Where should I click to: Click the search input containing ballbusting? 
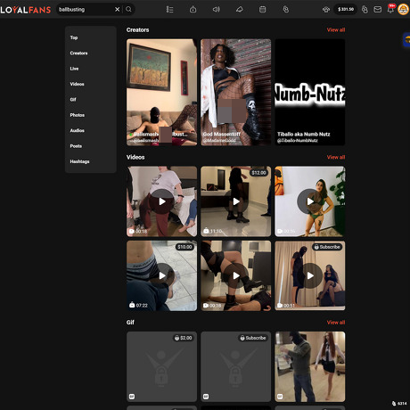pyautogui.click(x=86, y=10)
